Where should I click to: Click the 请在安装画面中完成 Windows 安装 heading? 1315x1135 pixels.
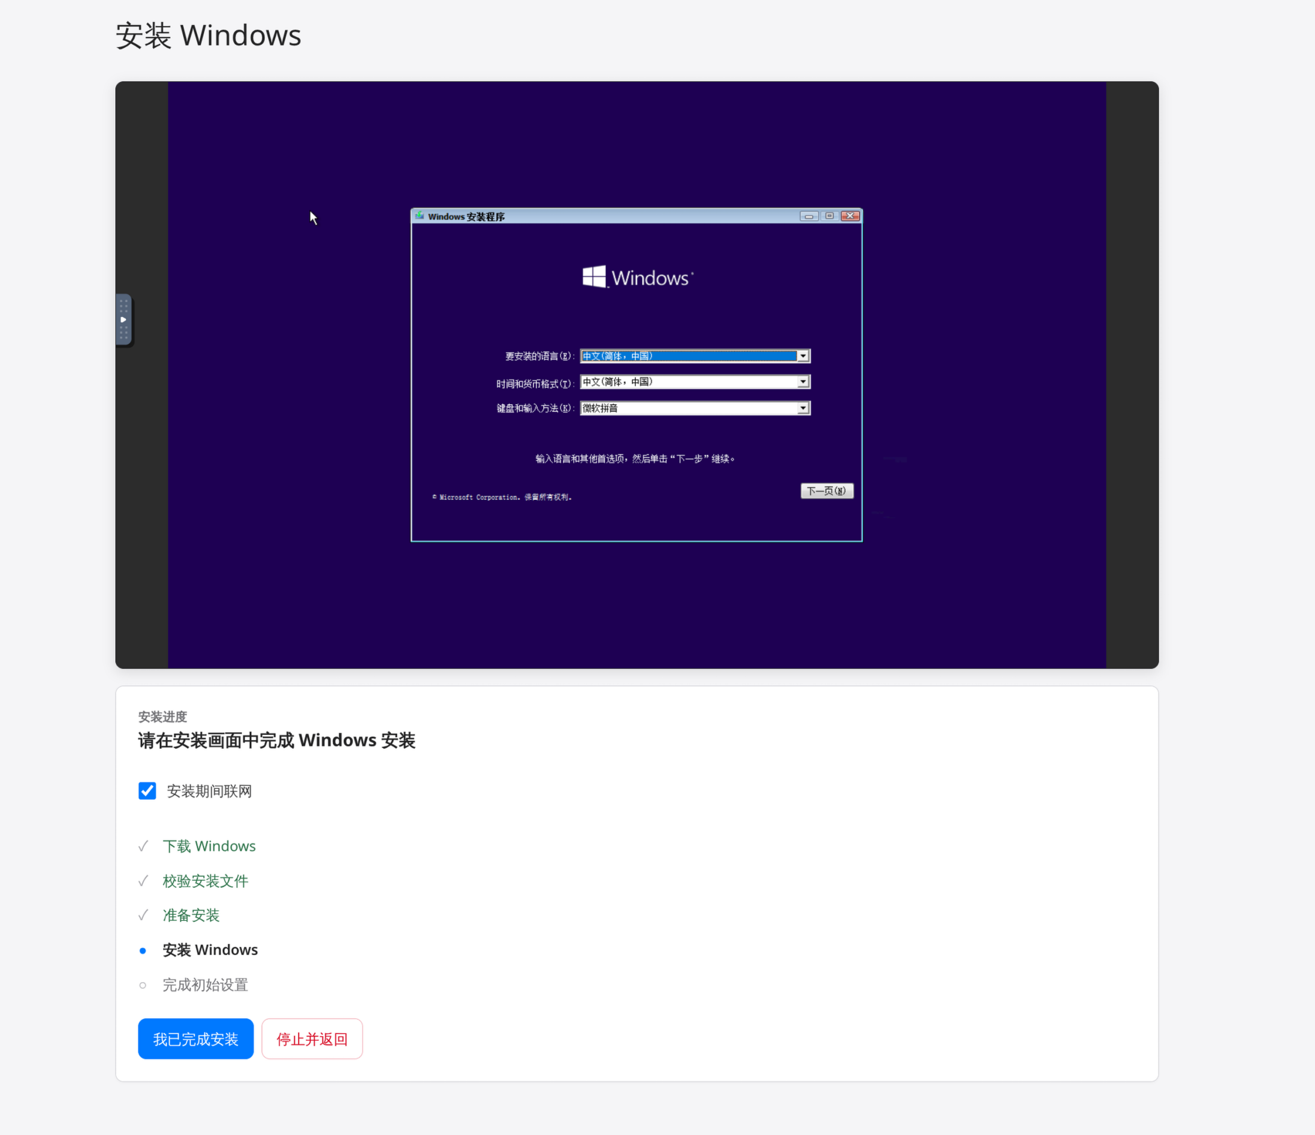[277, 740]
